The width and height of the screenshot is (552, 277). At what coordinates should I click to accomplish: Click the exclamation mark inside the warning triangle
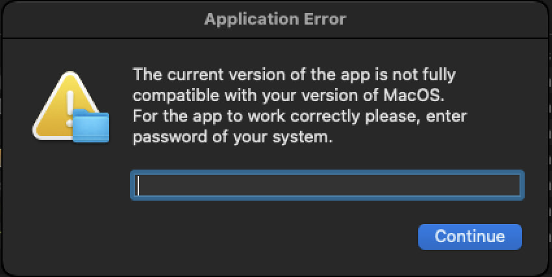pyautogui.click(x=69, y=109)
